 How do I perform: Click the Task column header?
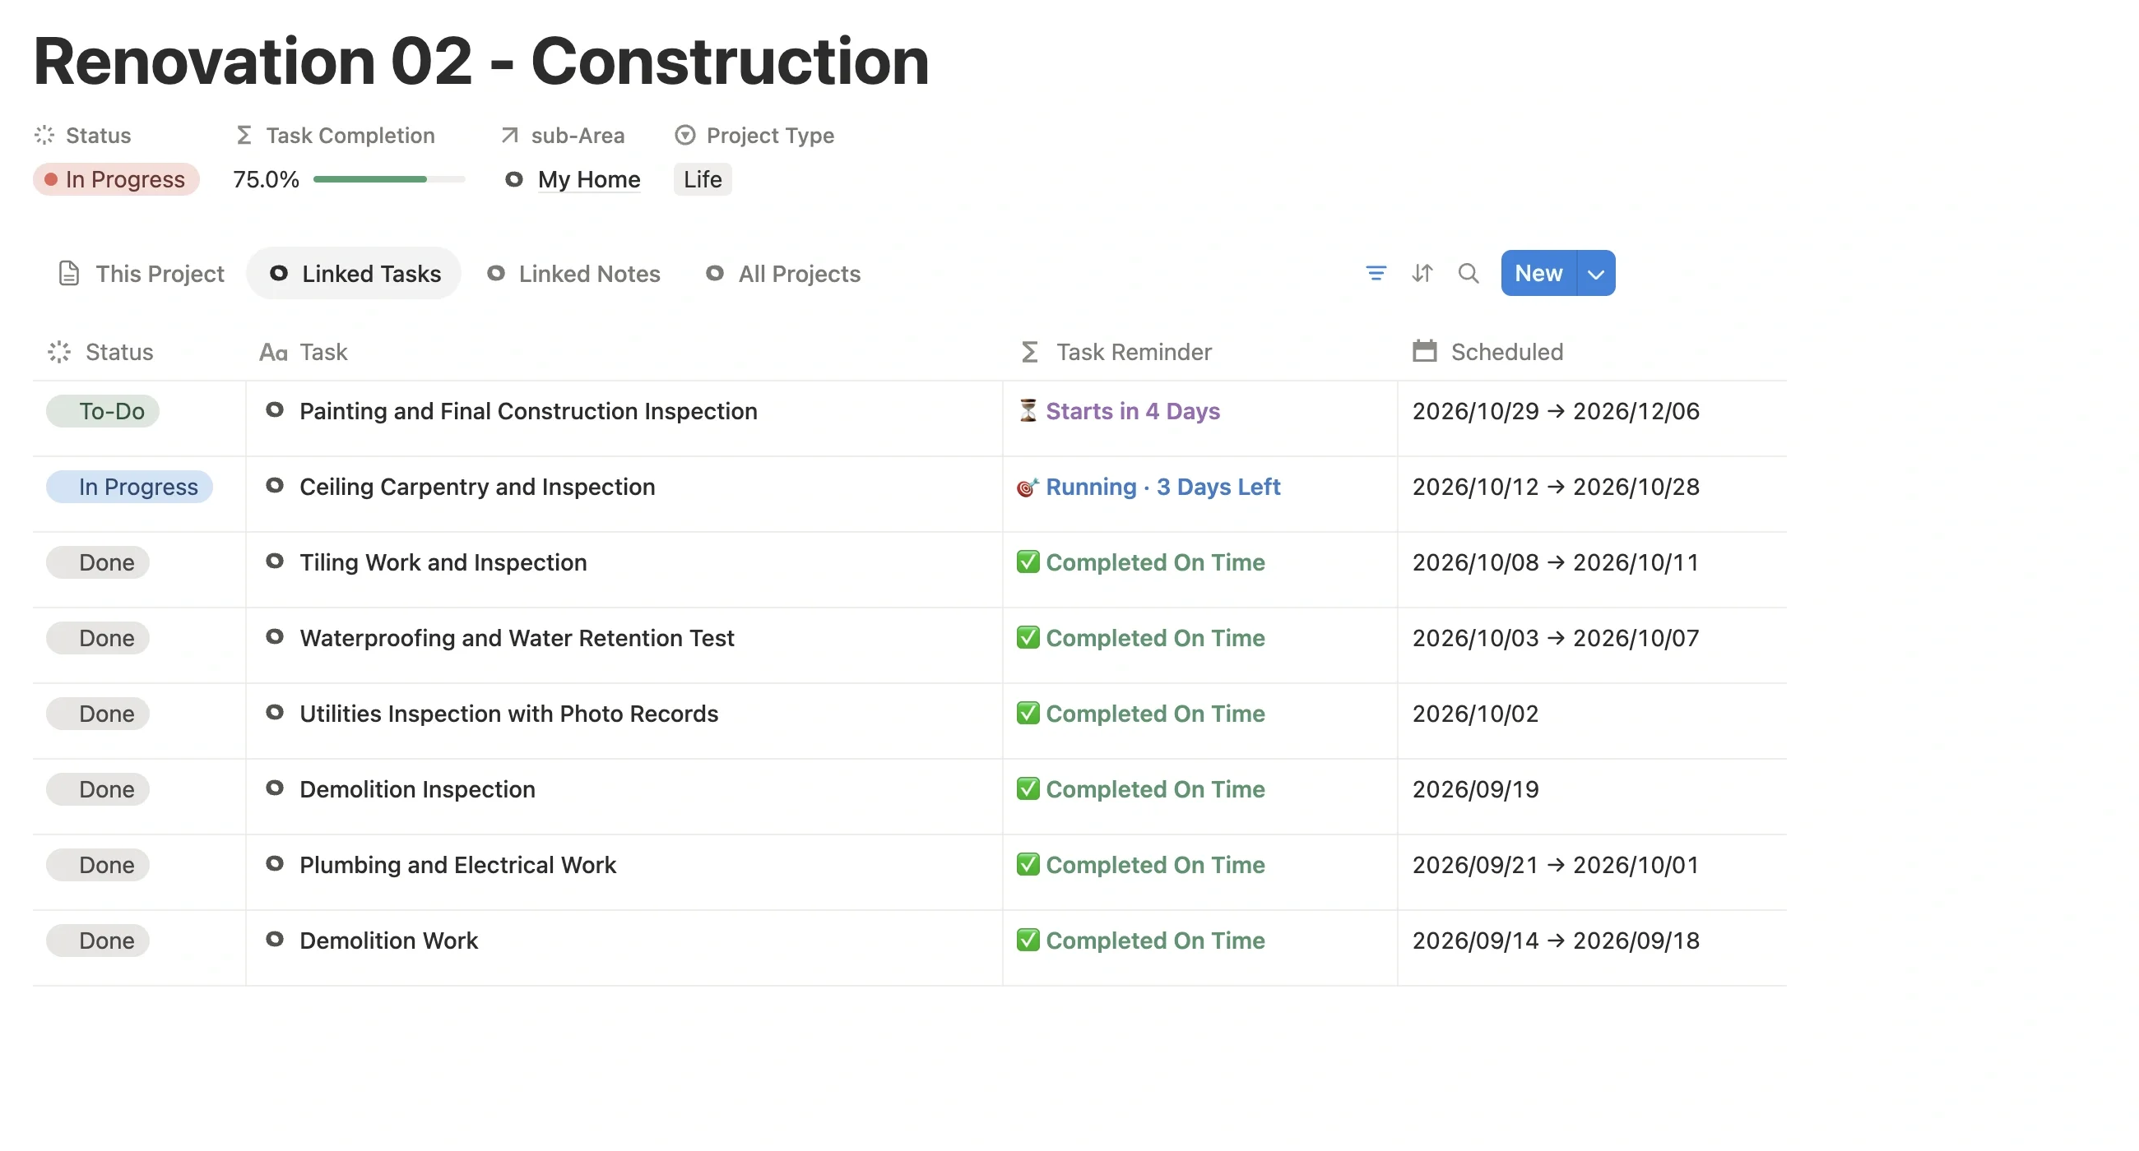pos(303,352)
